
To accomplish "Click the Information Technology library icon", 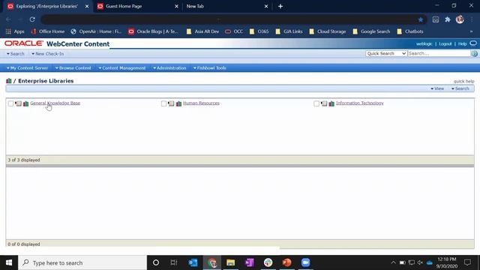I will (331, 103).
